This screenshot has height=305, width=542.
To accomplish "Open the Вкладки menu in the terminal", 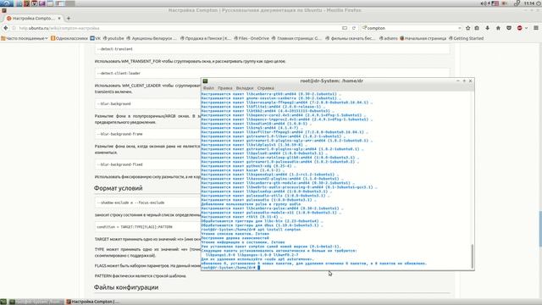I will (x=245, y=88).
